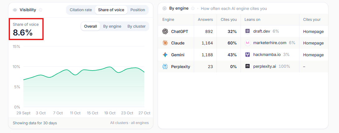Open the By engine info icon
The width and height of the screenshot is (339, 133).
click(x=193, y=8)
